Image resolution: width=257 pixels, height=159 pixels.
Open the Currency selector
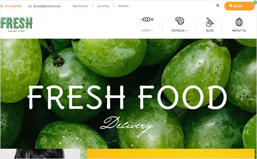[103, 6]
